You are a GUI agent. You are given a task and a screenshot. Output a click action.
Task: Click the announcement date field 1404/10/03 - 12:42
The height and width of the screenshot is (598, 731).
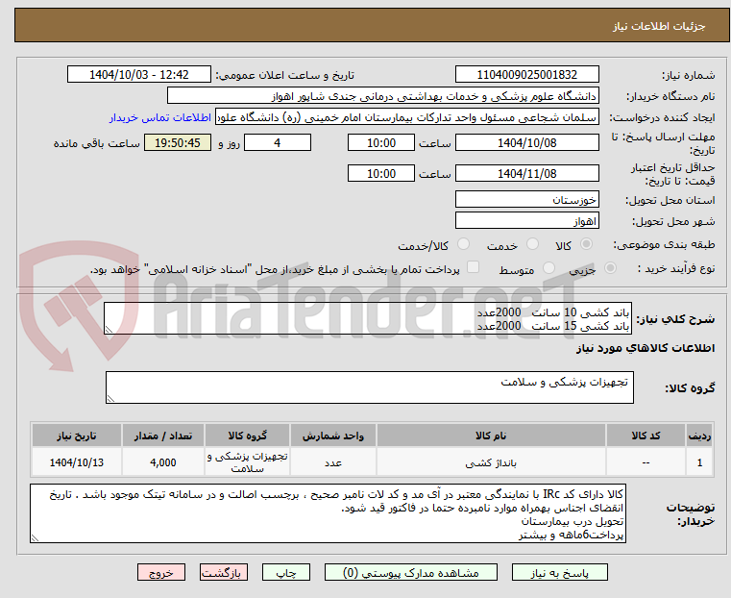(x=139, y=75)
